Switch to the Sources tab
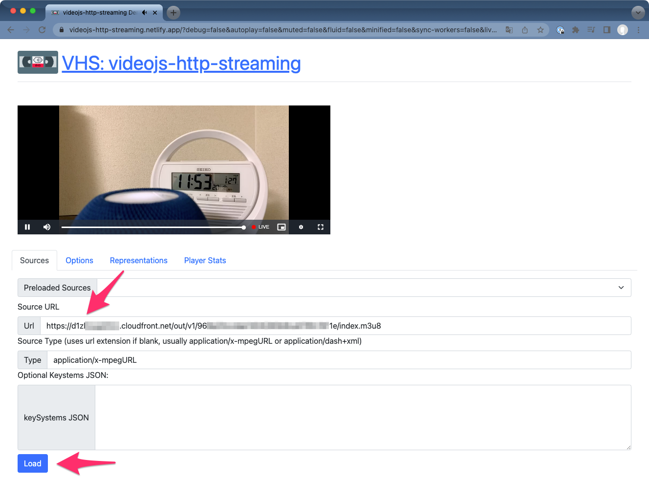 [34, 260]
